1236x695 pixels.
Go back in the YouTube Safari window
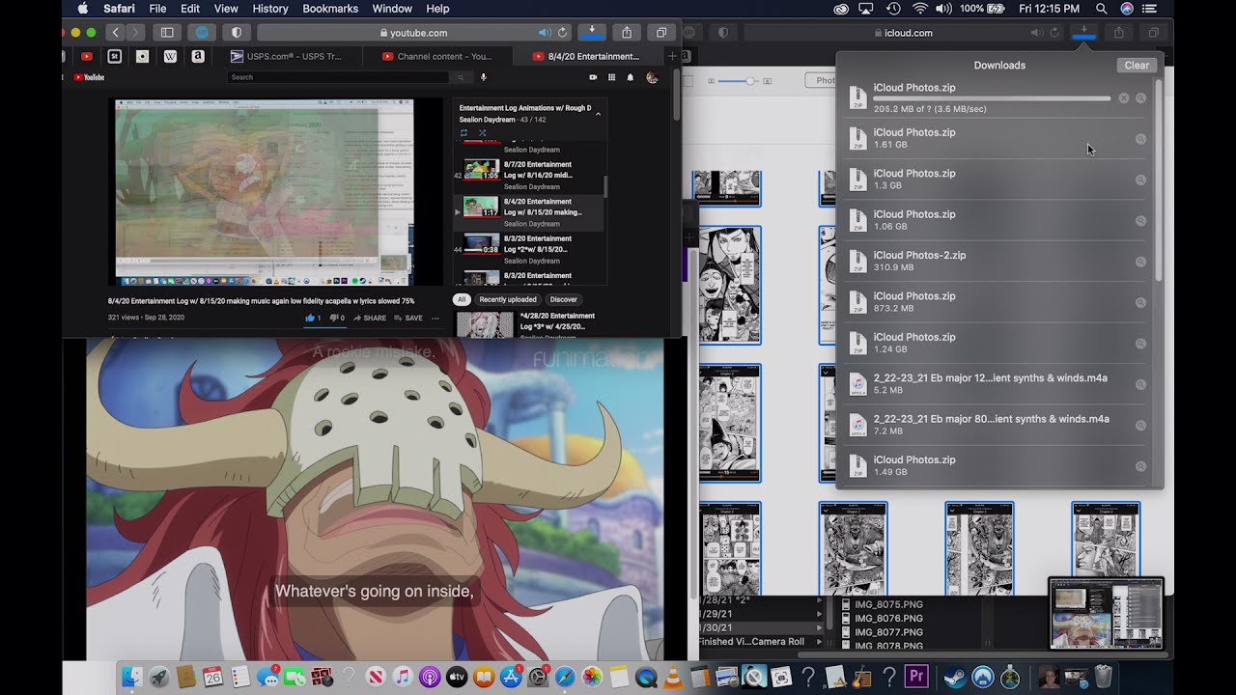pyautogui.click(x=115, y=33)
